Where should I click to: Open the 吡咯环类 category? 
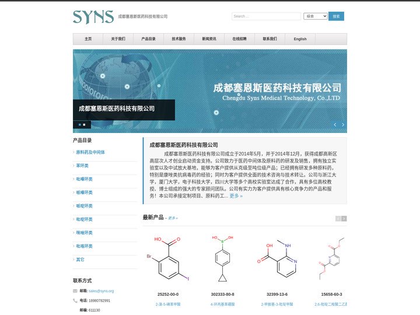(84, 246)
